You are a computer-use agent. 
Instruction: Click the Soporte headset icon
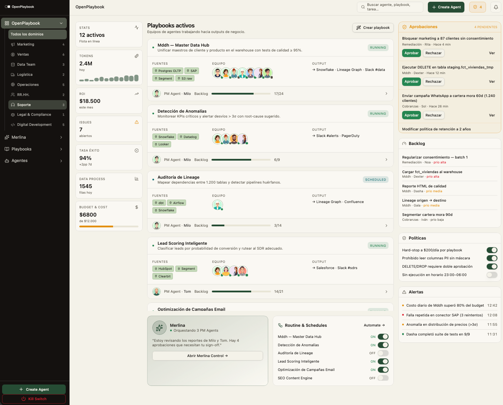[13, 105]
